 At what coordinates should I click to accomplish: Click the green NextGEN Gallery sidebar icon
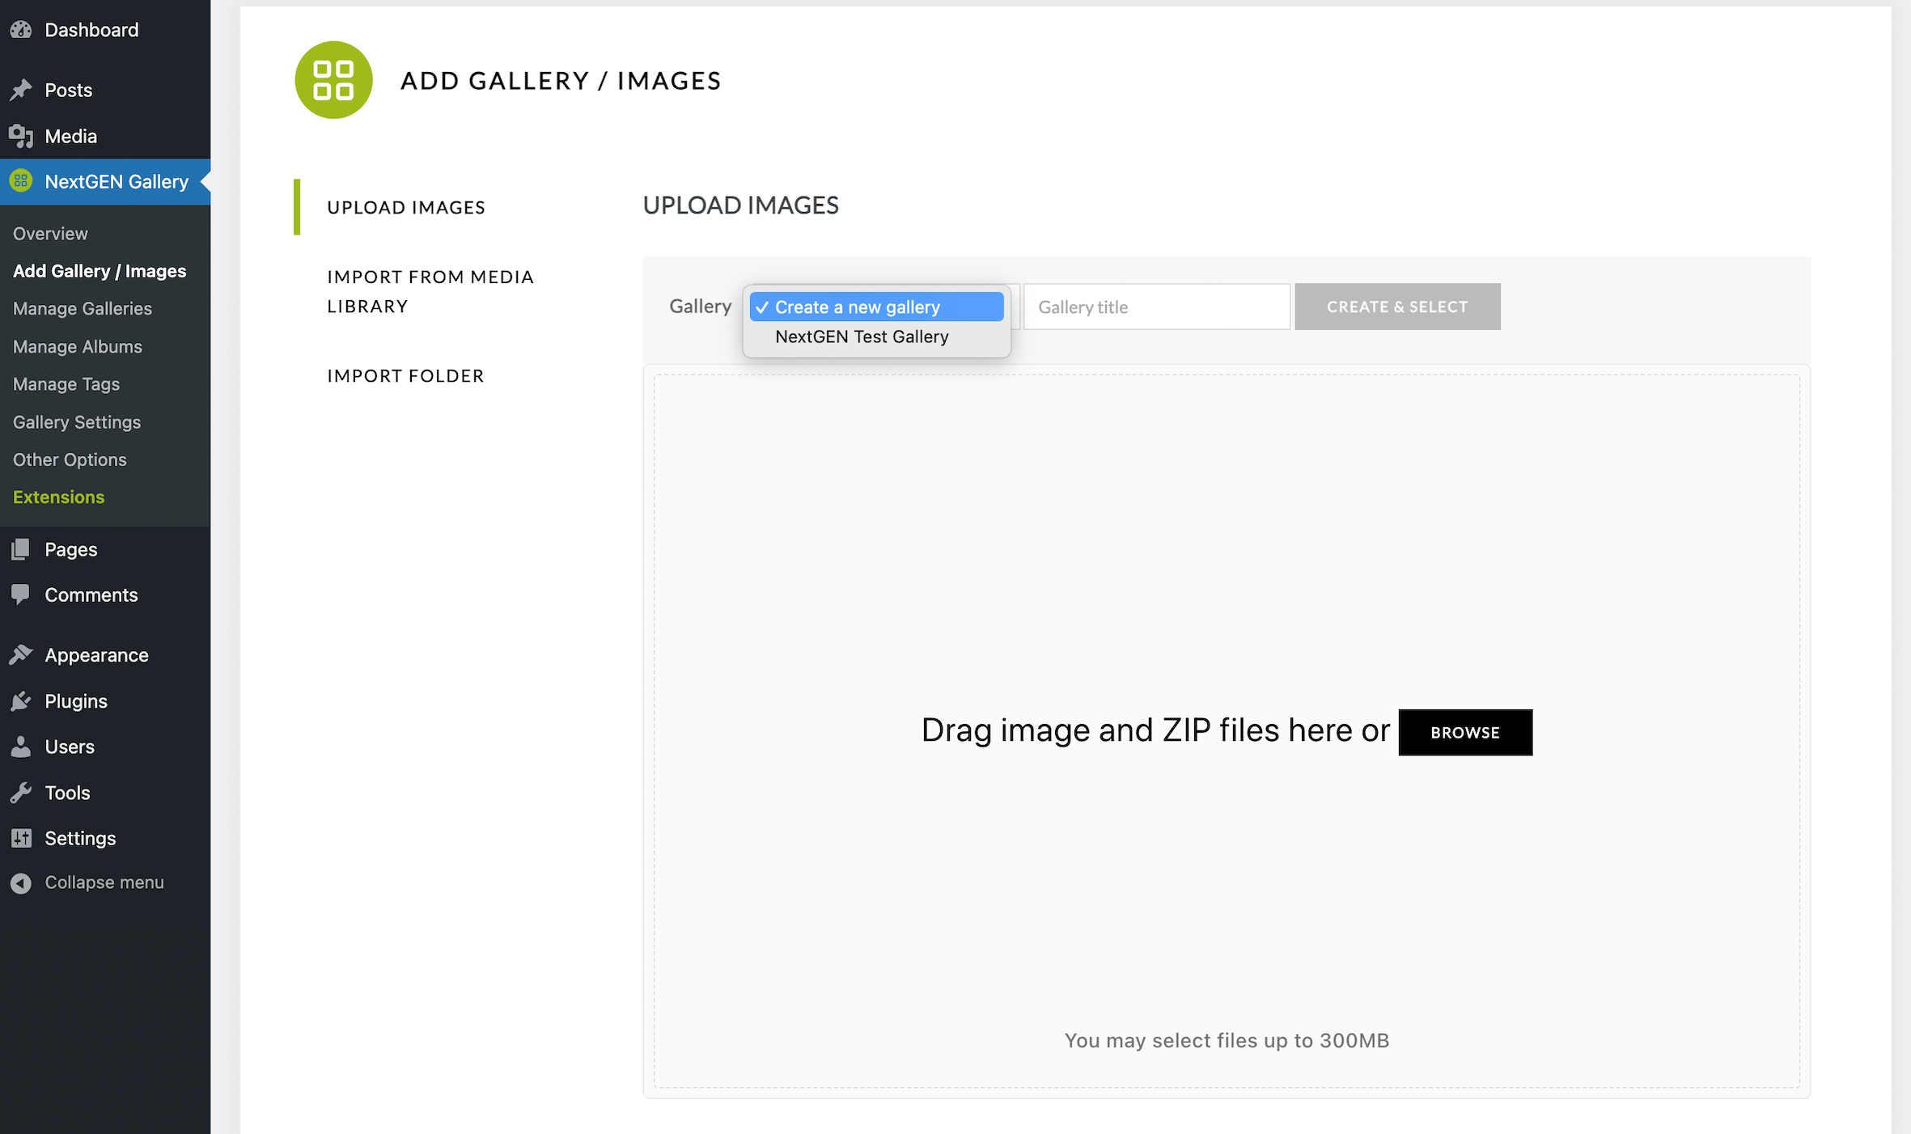tap(21, 181)
